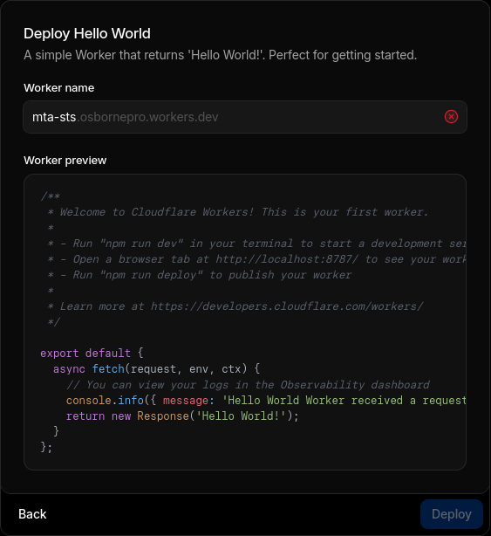The height and width of the screenshot is (536, 491).
Task: Click the '.osbornepro.workers.dev' suffix text
Action: [147, 117]
